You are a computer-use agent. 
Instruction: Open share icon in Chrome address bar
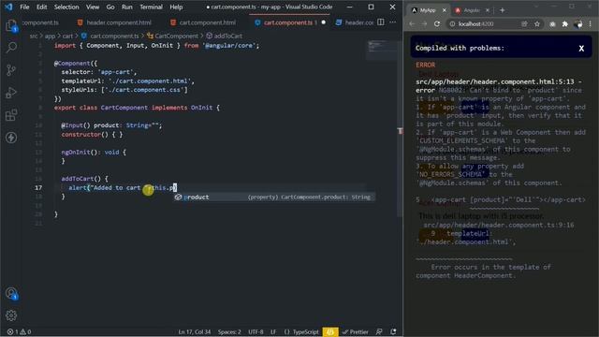click(x=524, y=24)
